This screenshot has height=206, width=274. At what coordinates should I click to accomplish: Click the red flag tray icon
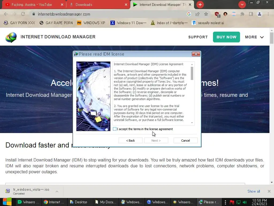[232, 202]
